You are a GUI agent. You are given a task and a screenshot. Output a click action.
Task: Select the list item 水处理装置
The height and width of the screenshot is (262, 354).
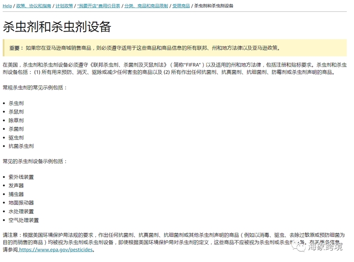[x=21, y=211]
